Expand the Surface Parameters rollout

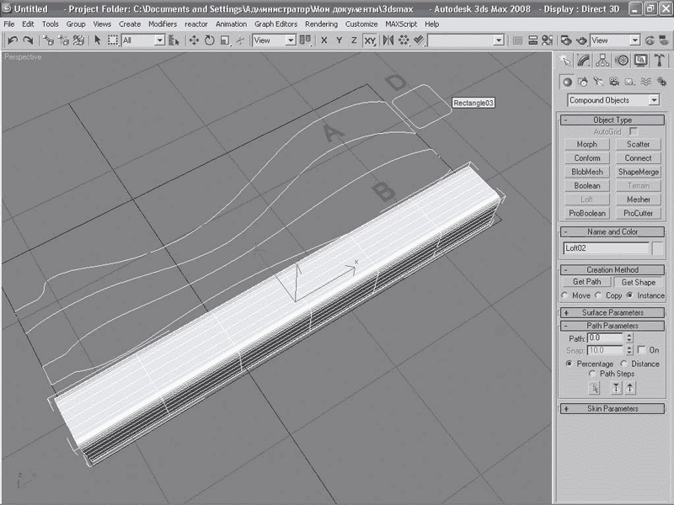pyautogui.click(x=612, y=312)
